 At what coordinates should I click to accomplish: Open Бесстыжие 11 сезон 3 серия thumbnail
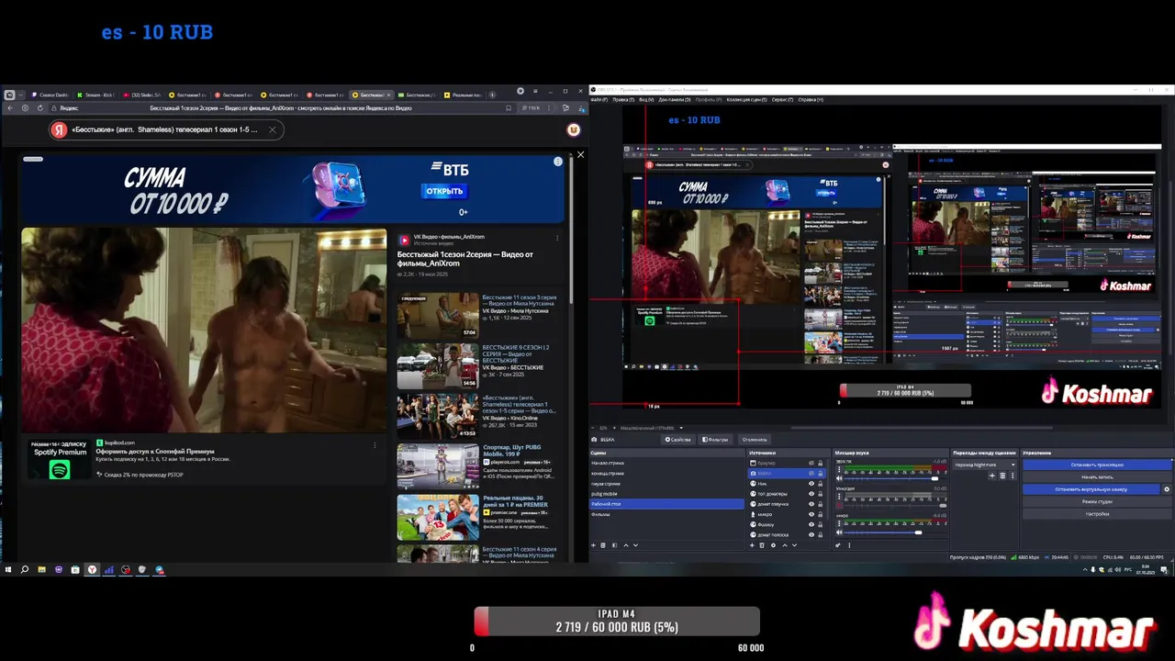(438, 316)
